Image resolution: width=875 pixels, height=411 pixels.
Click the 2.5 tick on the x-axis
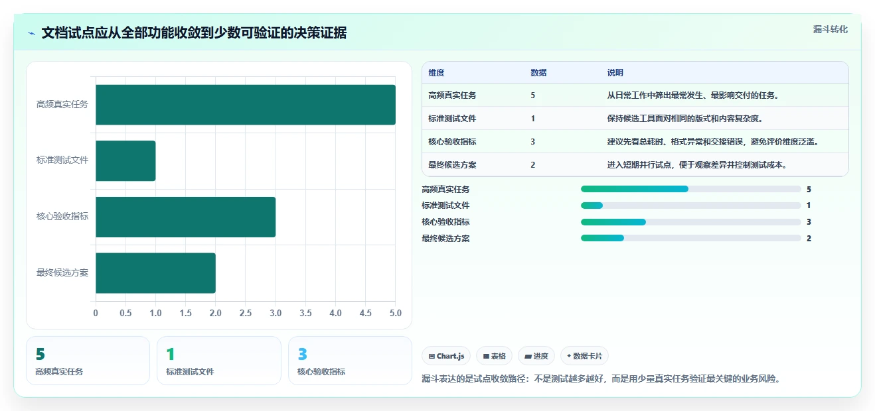pyautogui.click(x=246, y=314)
